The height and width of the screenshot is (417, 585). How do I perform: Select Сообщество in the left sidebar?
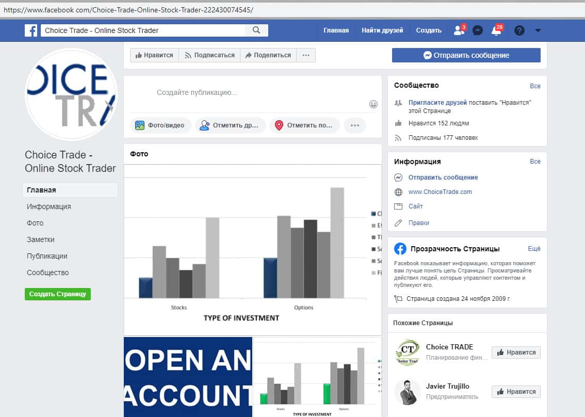[48, 272]
